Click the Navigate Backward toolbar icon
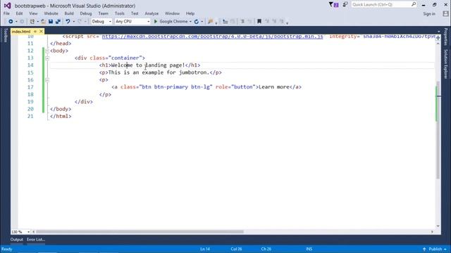The image size is (451, 253). (11, 22)
